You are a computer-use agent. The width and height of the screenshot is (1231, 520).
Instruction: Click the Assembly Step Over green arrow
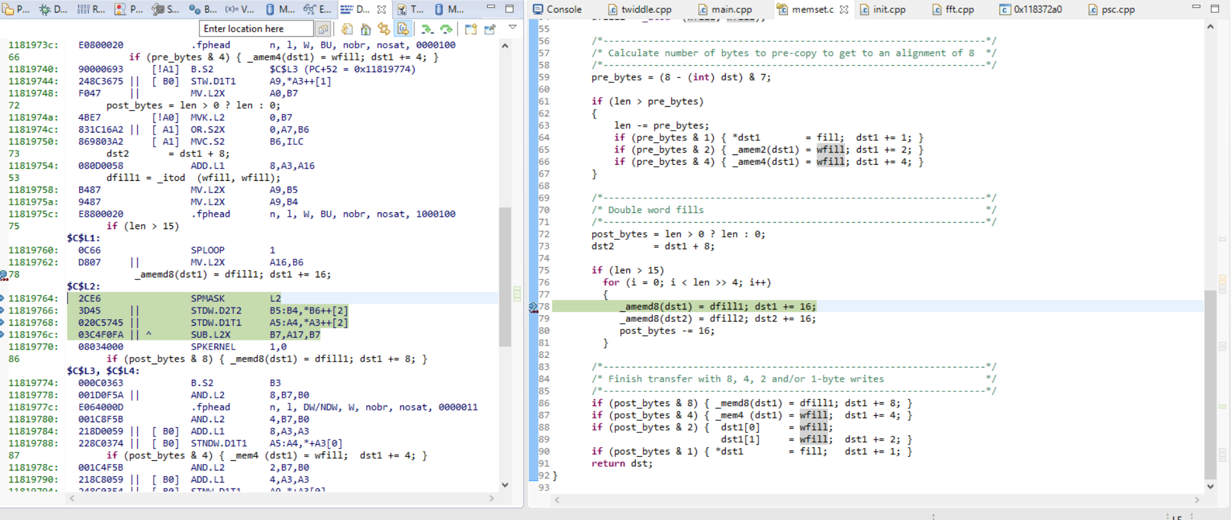[446, 29]
